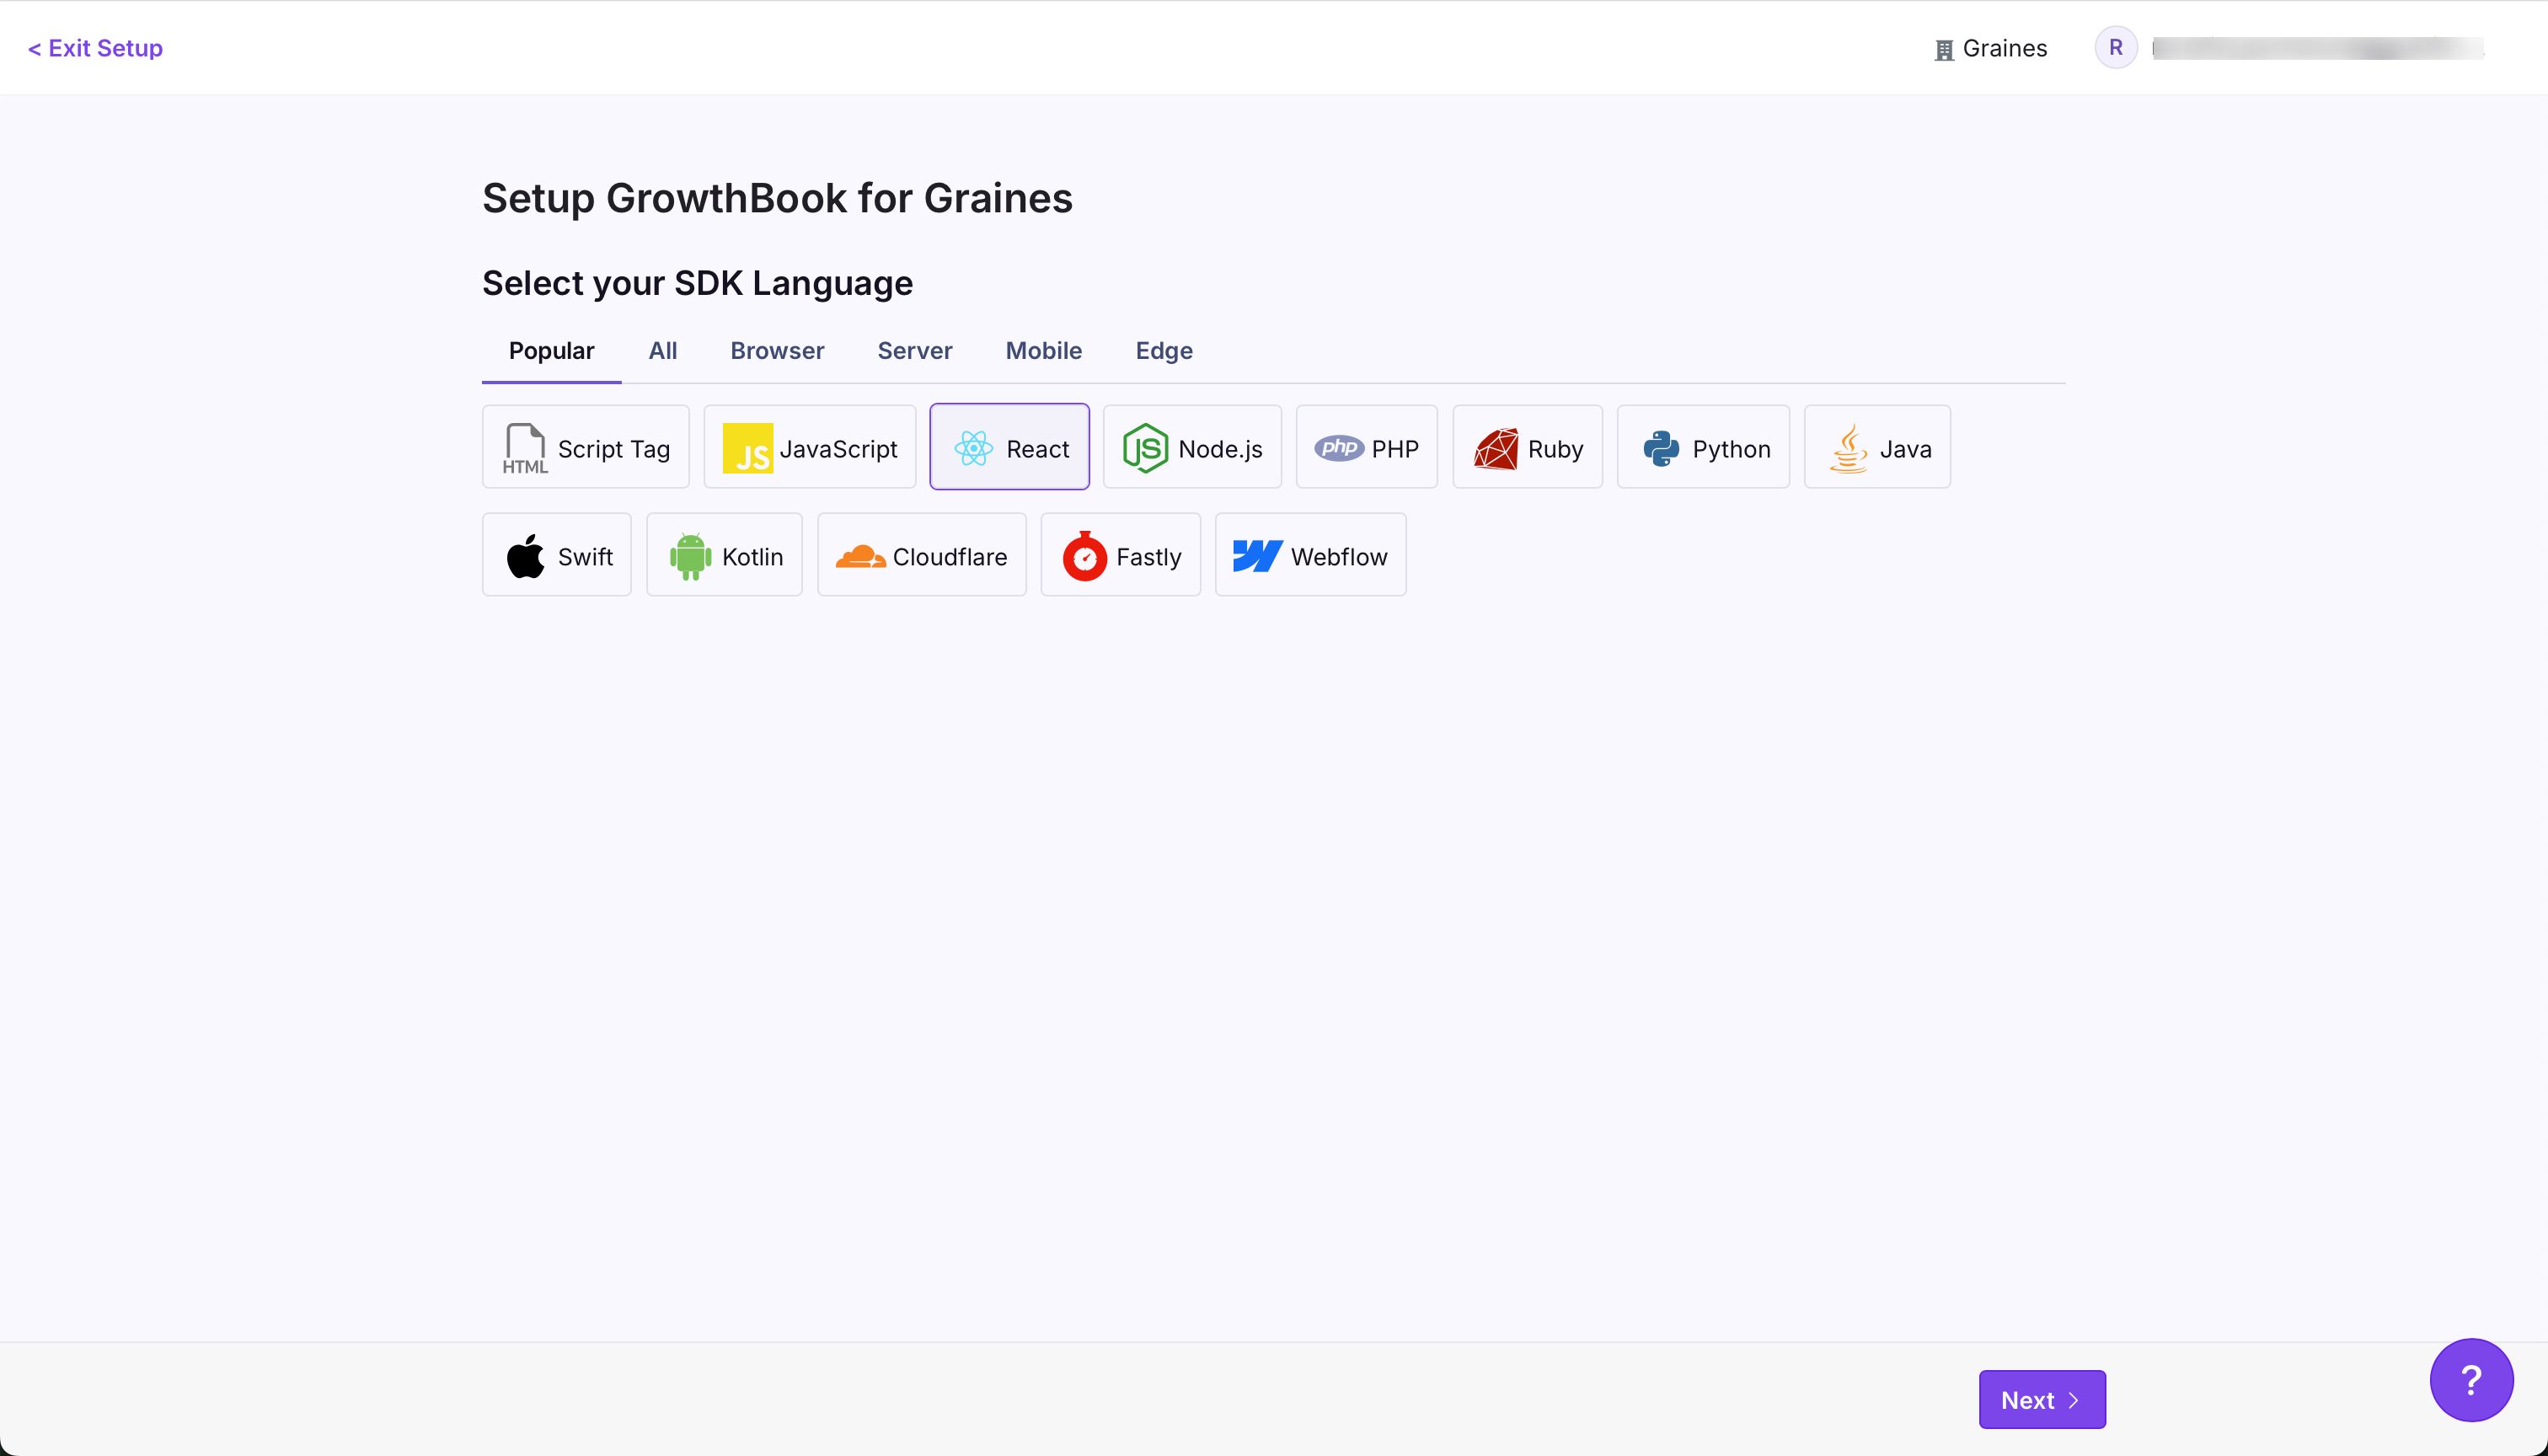Pick the React atom logo
Image resolution: width=2548 pixels, height=1456 pixels.
coord(973,448)
